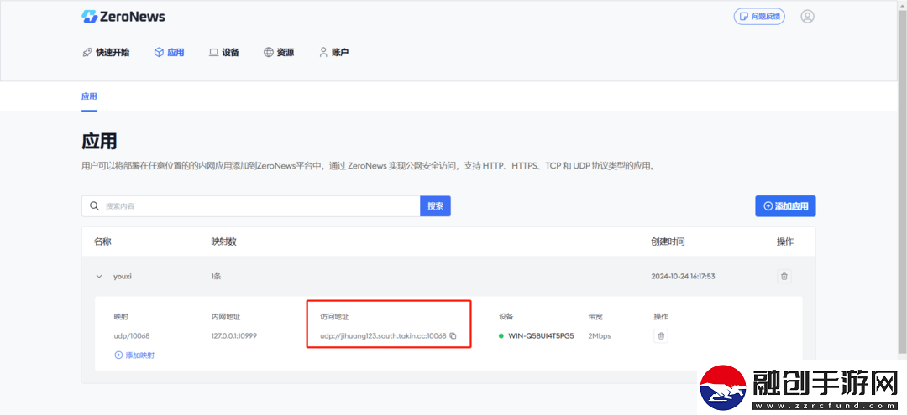This screenshot has width=907, height=415.
Task: Open the user account avatar icon
Action: coord(808,16)
